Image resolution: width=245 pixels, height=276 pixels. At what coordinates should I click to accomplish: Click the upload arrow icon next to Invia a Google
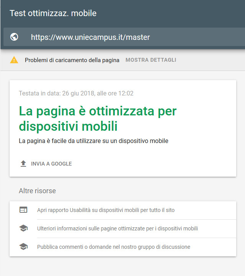click(23, 164)
